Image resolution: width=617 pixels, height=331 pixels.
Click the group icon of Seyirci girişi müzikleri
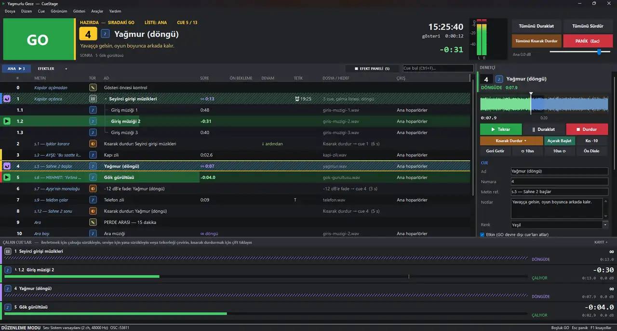pyautogui.click(x=93, y=99)
